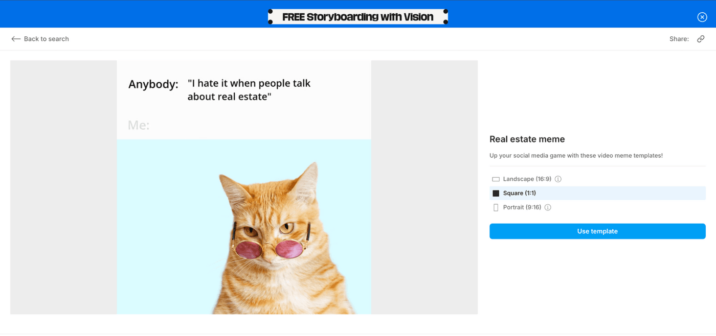Copy the share link via chain icon
This screenshot has width=716, height=336.
701,39
